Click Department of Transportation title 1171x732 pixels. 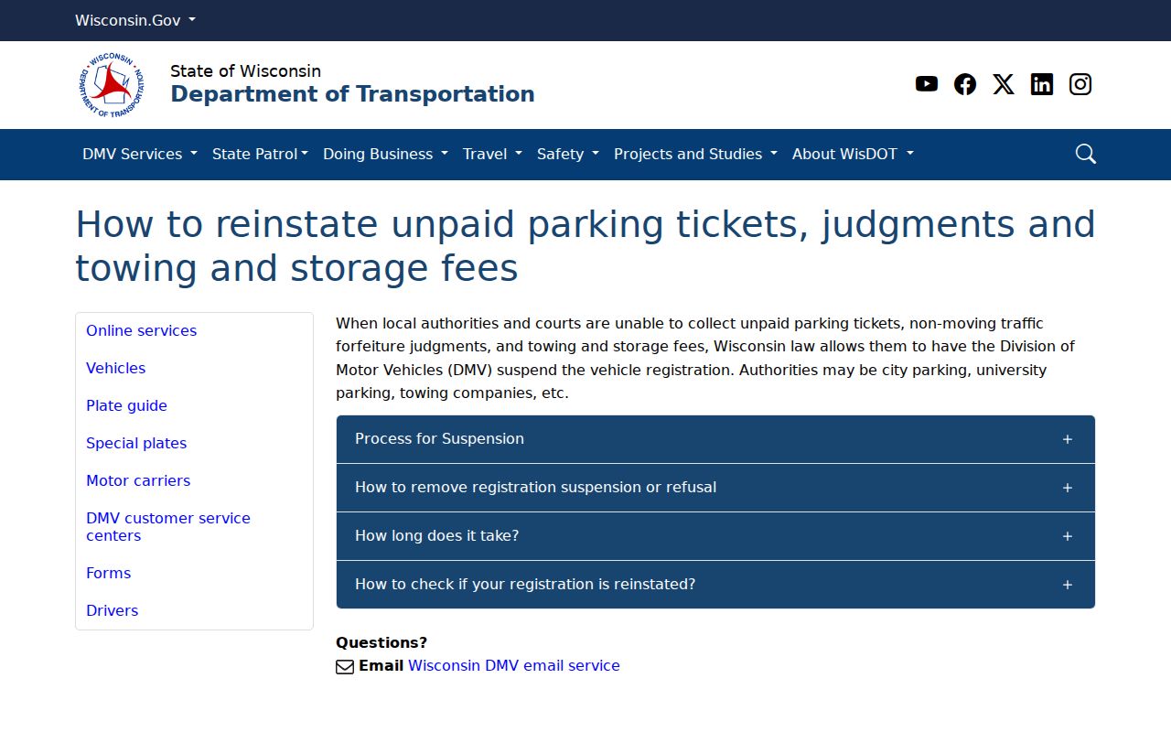click(x=352, y=94)
